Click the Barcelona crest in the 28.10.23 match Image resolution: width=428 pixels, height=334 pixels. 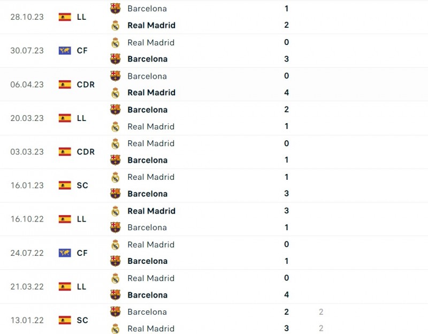(x=116, y=9)
